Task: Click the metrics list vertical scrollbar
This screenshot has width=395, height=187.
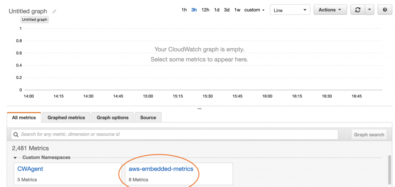Action: 390,170
